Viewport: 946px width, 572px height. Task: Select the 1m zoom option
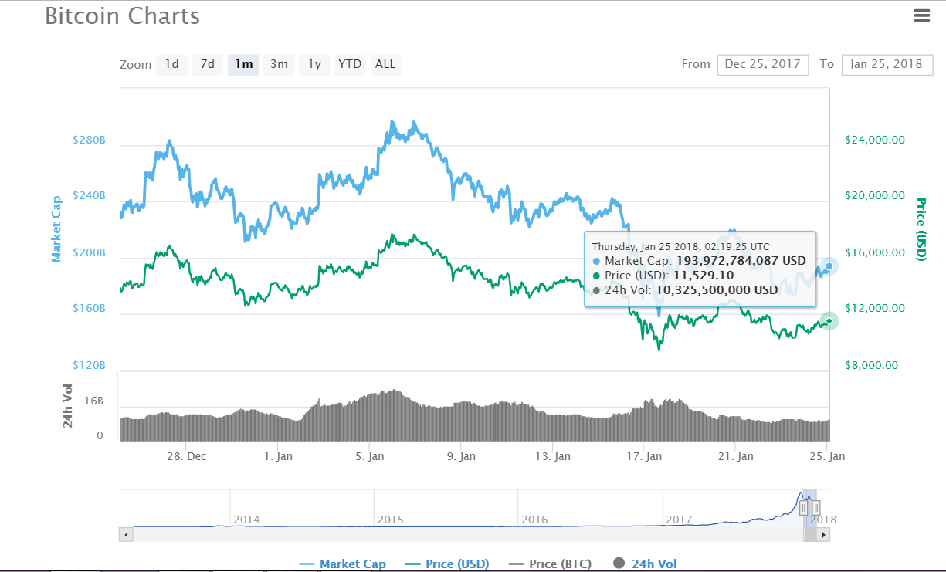click(243, 64)
